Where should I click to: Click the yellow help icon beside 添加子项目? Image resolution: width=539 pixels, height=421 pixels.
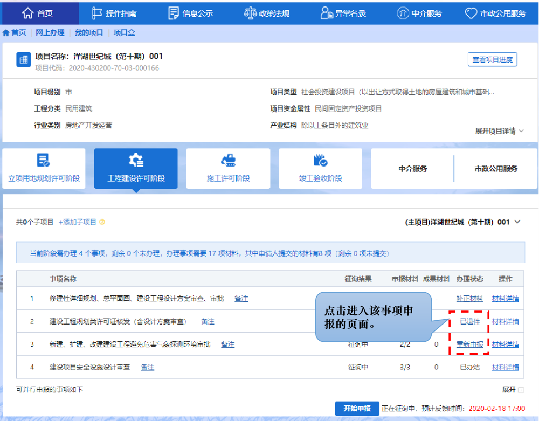[102, 222]
